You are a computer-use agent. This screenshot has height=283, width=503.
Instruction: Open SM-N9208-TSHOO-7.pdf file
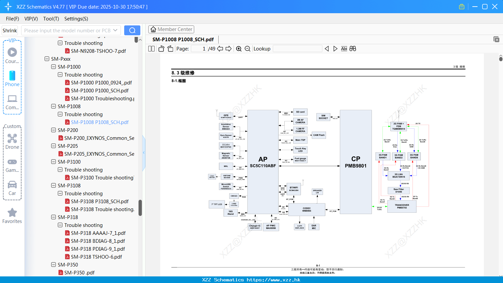(x=98, y=51)
